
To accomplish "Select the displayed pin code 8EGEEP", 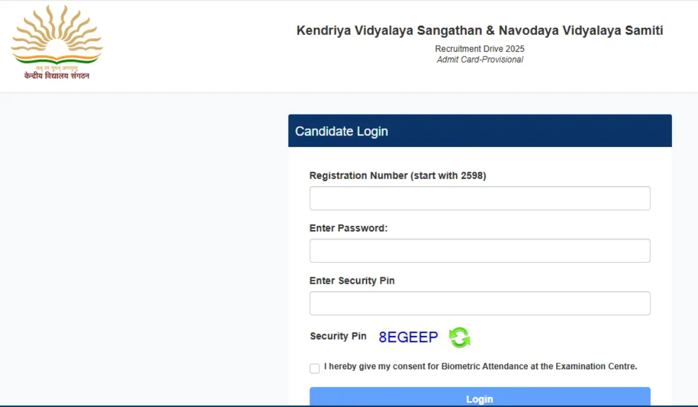I will (408, 336).
